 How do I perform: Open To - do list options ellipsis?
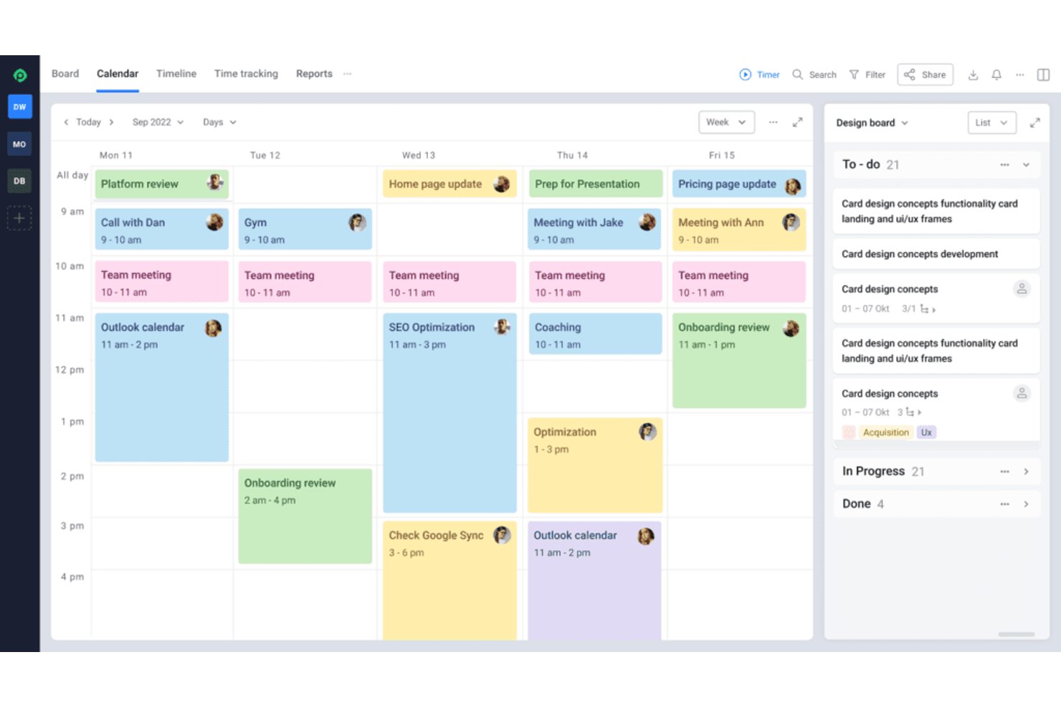1004,165
